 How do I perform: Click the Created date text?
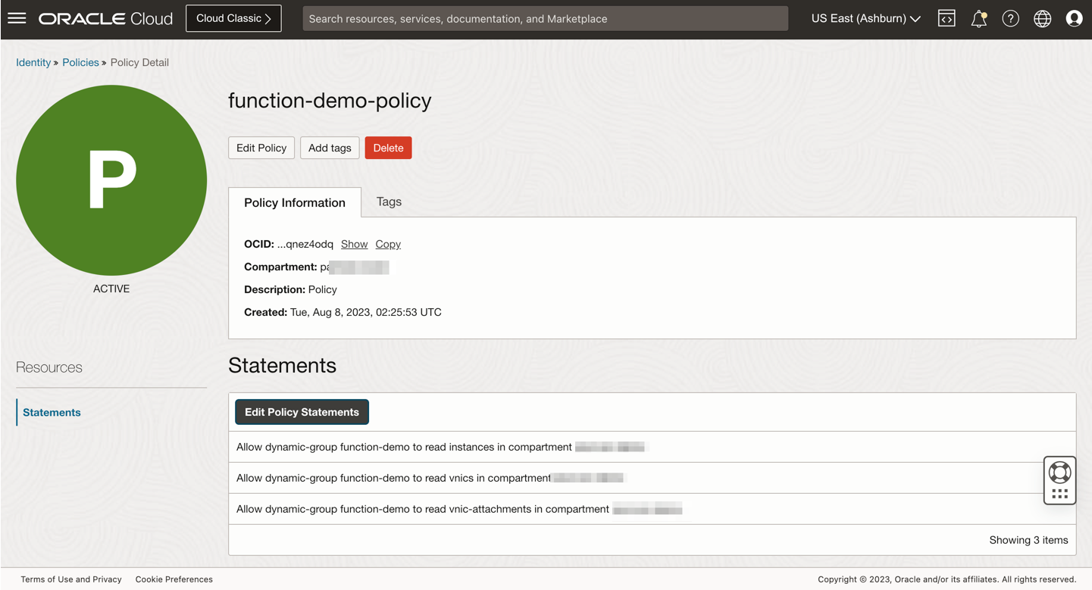[343, 312]
